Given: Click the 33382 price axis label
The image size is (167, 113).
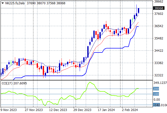Looking at the screenshot, I should tap(159, 63).
